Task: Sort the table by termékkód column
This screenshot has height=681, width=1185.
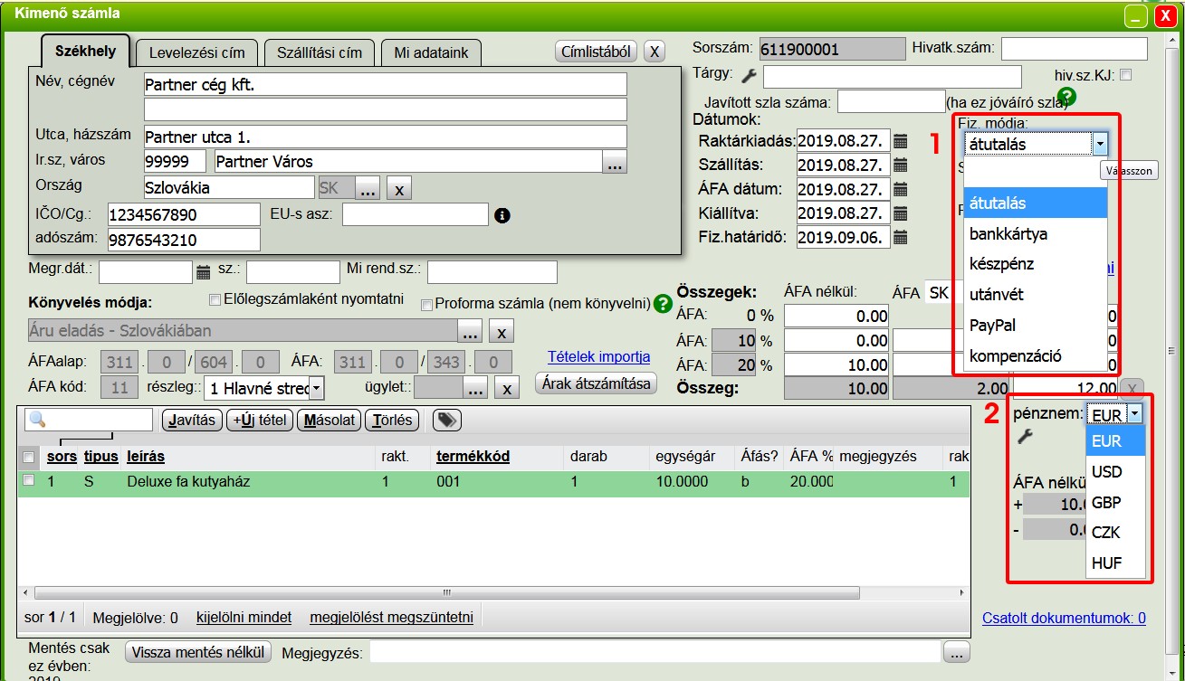Action: point(473,457)
